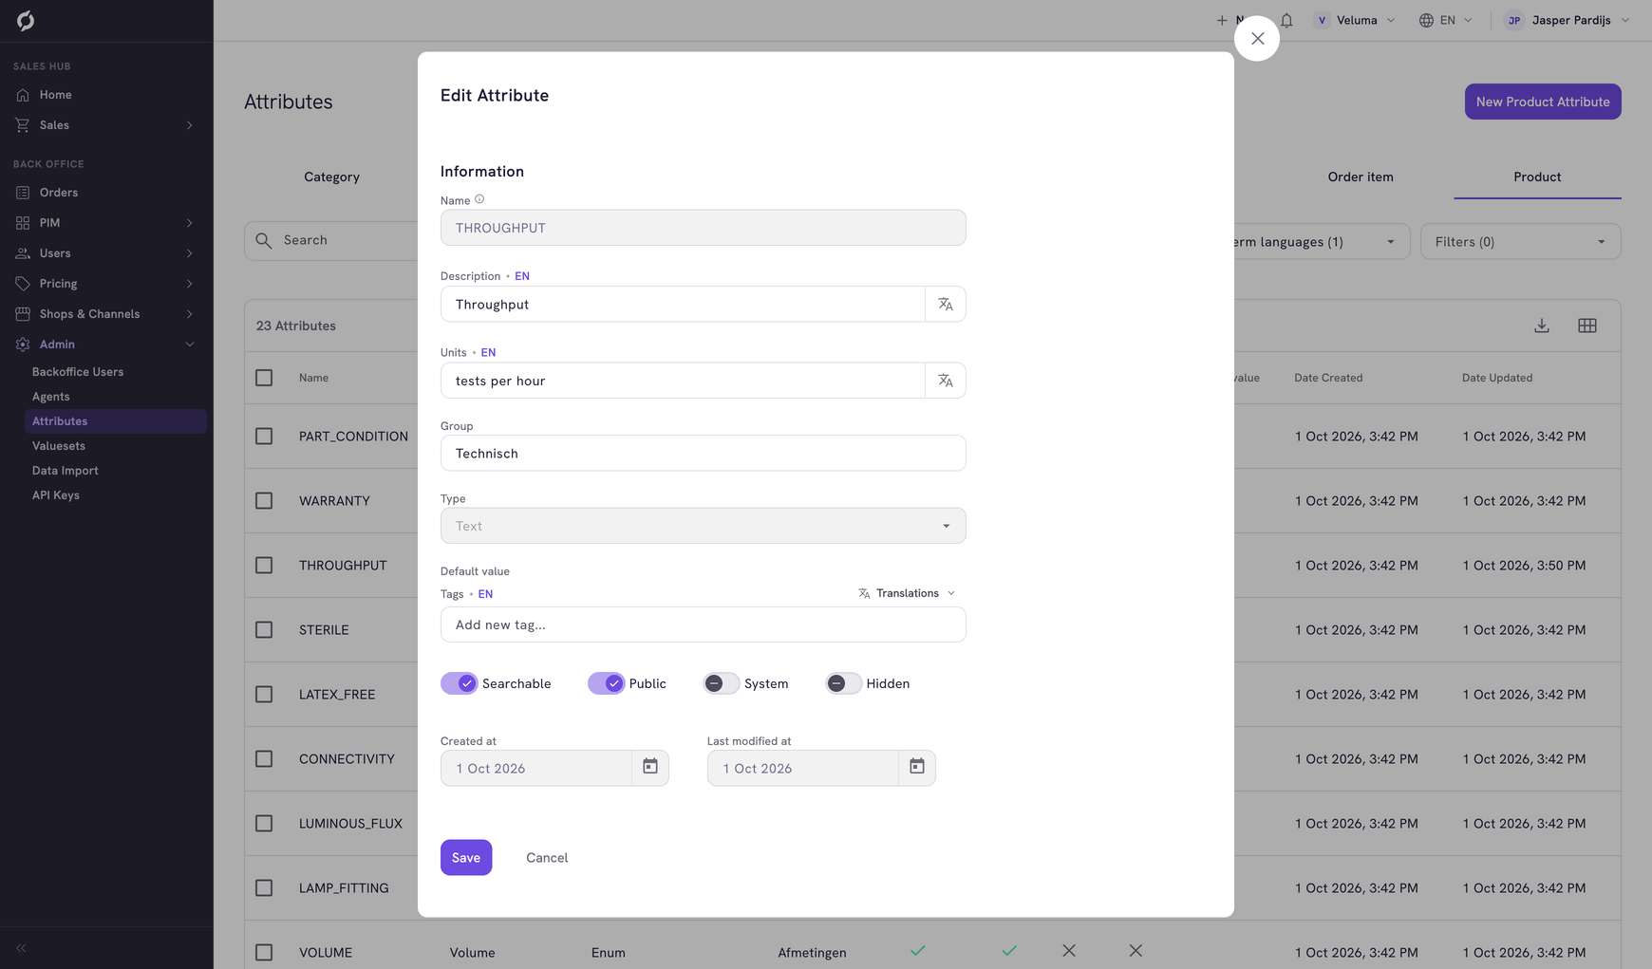Open the Filters (0) dropdown
The height and width of the screenshot is (969, 1652).
pyautogui.click(x=1521, y=242)
